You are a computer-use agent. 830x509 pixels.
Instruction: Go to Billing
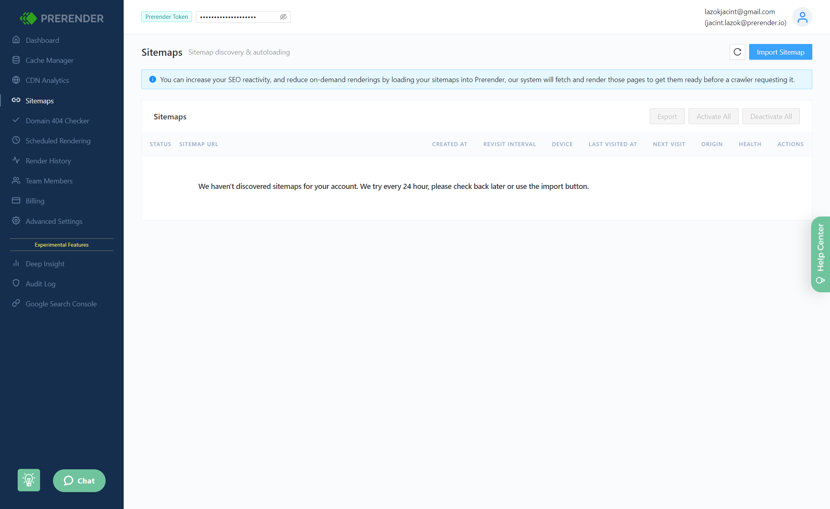click(35, 201)
